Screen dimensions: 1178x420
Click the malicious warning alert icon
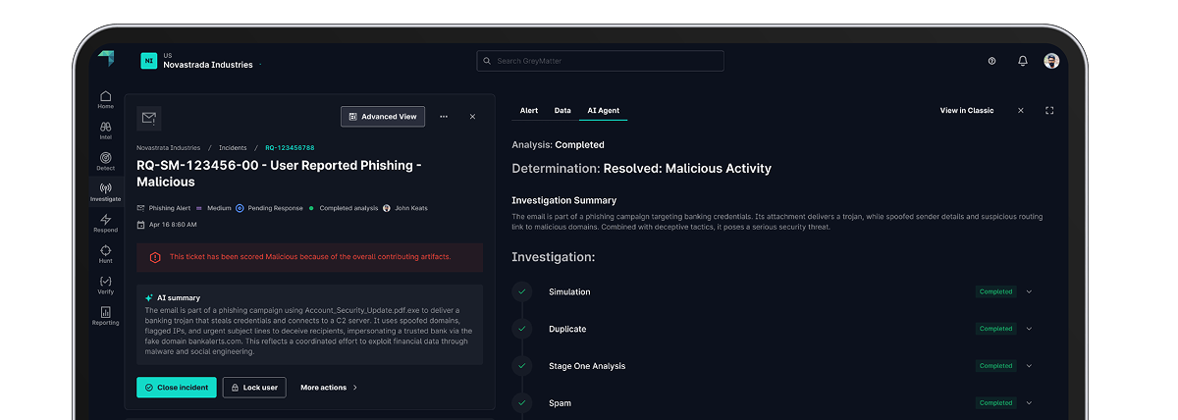(155, 257)
